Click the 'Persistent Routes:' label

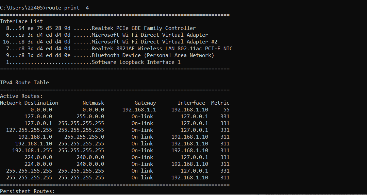click(28, 191)
